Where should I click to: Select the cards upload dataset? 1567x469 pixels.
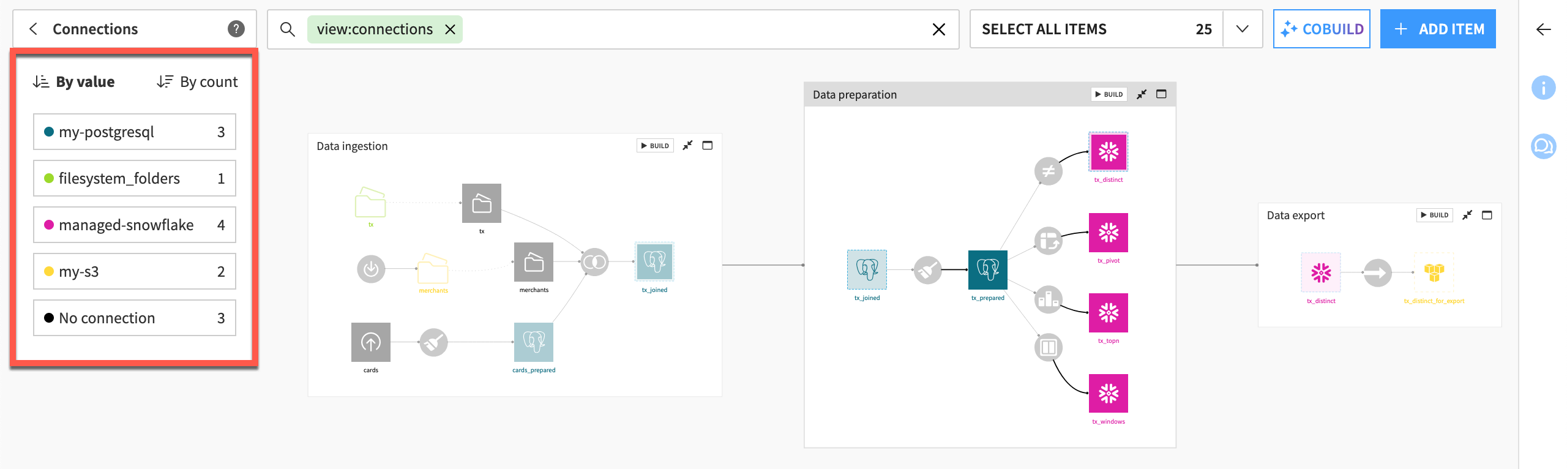click(371, 342)
